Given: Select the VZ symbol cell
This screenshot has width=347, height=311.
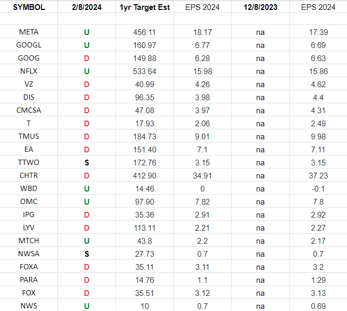Looking at the screenshot, I should click(x=29, y=84).
